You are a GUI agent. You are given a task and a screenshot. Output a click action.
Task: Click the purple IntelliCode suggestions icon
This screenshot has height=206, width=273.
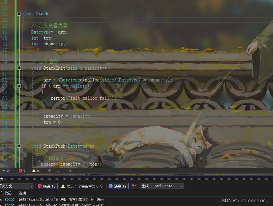point(8,171)
